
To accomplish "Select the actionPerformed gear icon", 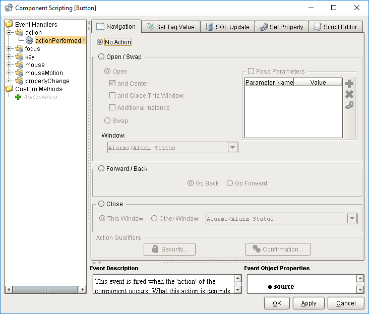I will pos(29,41).
